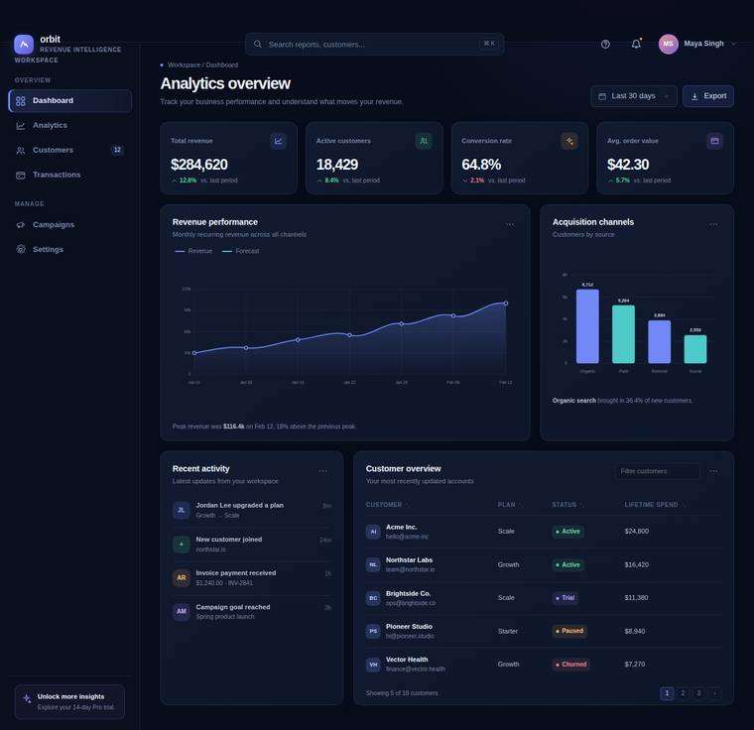
Task: Open the notifications bell
Action: [x=636, y=44]
